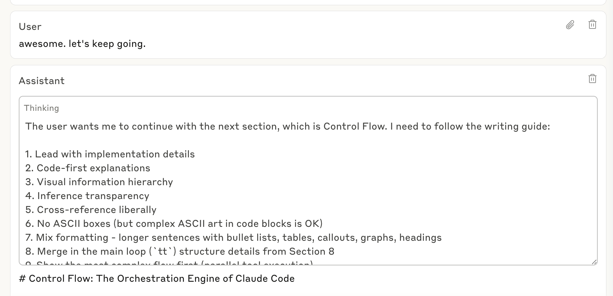Edit the user message saying "awesome. let's keep going."

[x=82, y=44]
